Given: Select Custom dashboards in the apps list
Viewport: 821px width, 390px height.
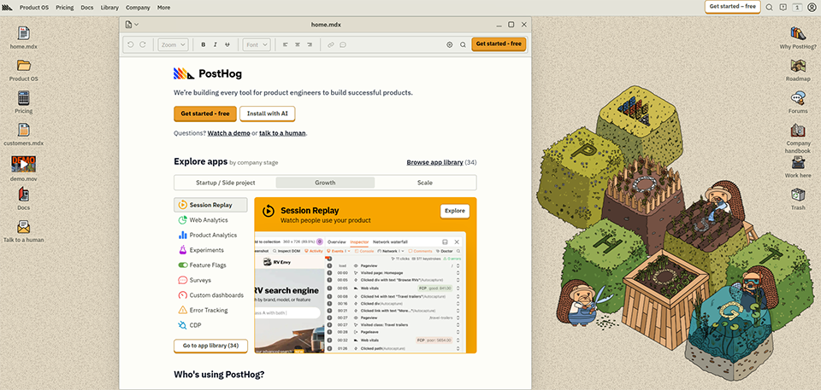Looking at the screenshot, I should click(x=210, y=295).
